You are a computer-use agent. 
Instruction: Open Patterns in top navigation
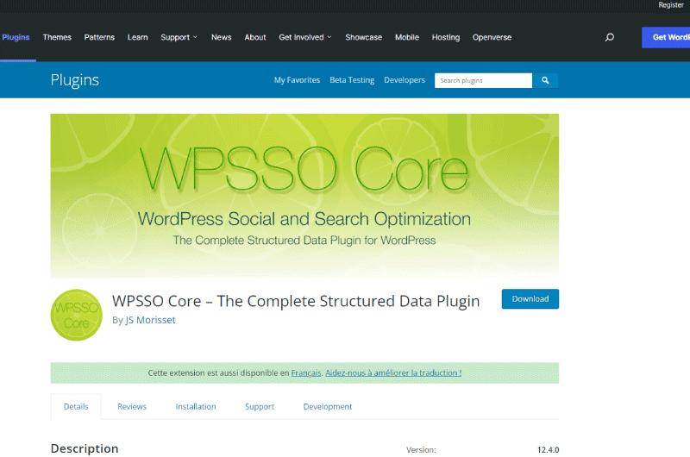click(x=99, y=37)
